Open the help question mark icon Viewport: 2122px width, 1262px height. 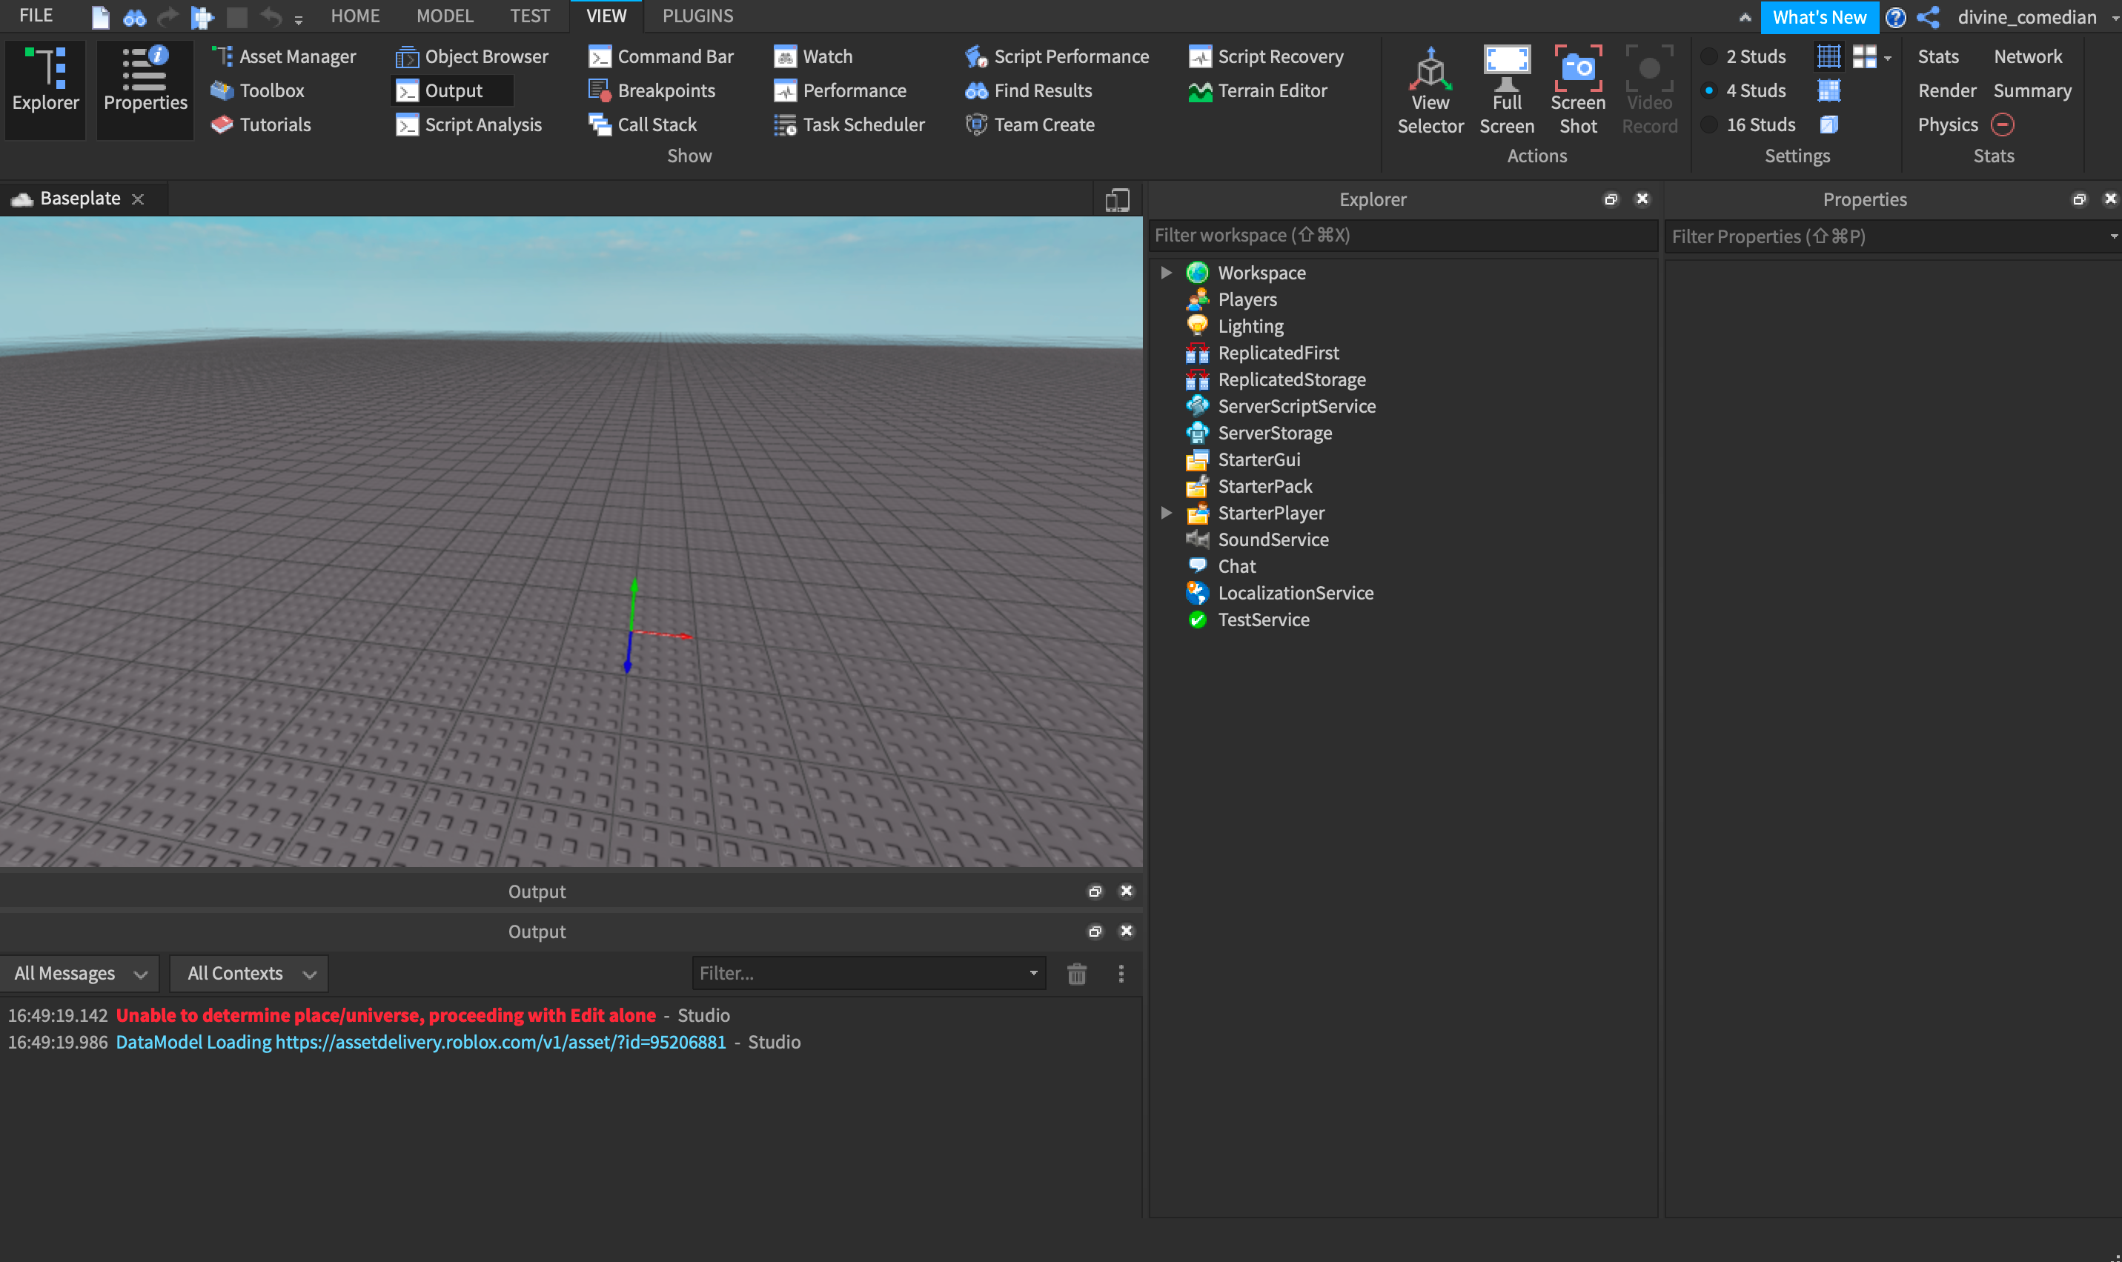(1895, 17)
